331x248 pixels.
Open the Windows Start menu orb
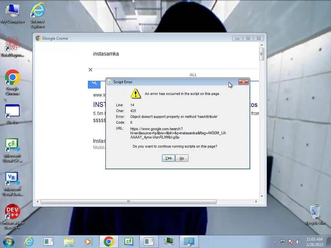point(9,242)
